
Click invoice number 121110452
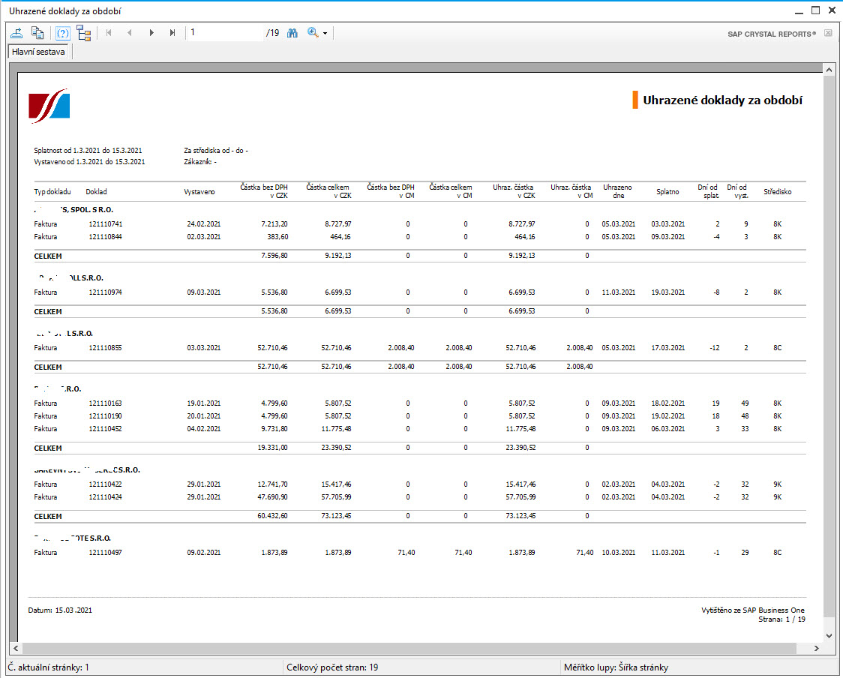tap(105, 429)
